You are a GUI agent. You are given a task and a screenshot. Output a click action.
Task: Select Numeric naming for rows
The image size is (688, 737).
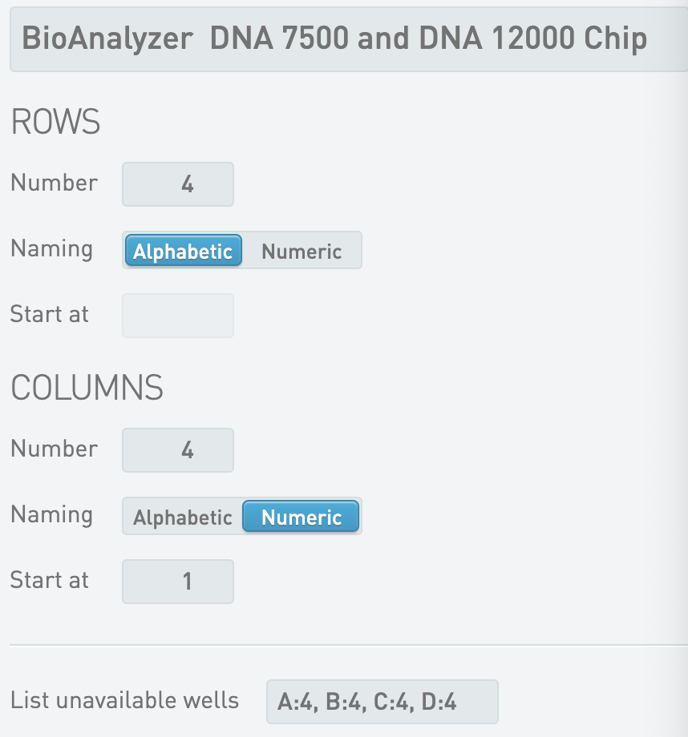pyautogui.click(x=302, y=251)
